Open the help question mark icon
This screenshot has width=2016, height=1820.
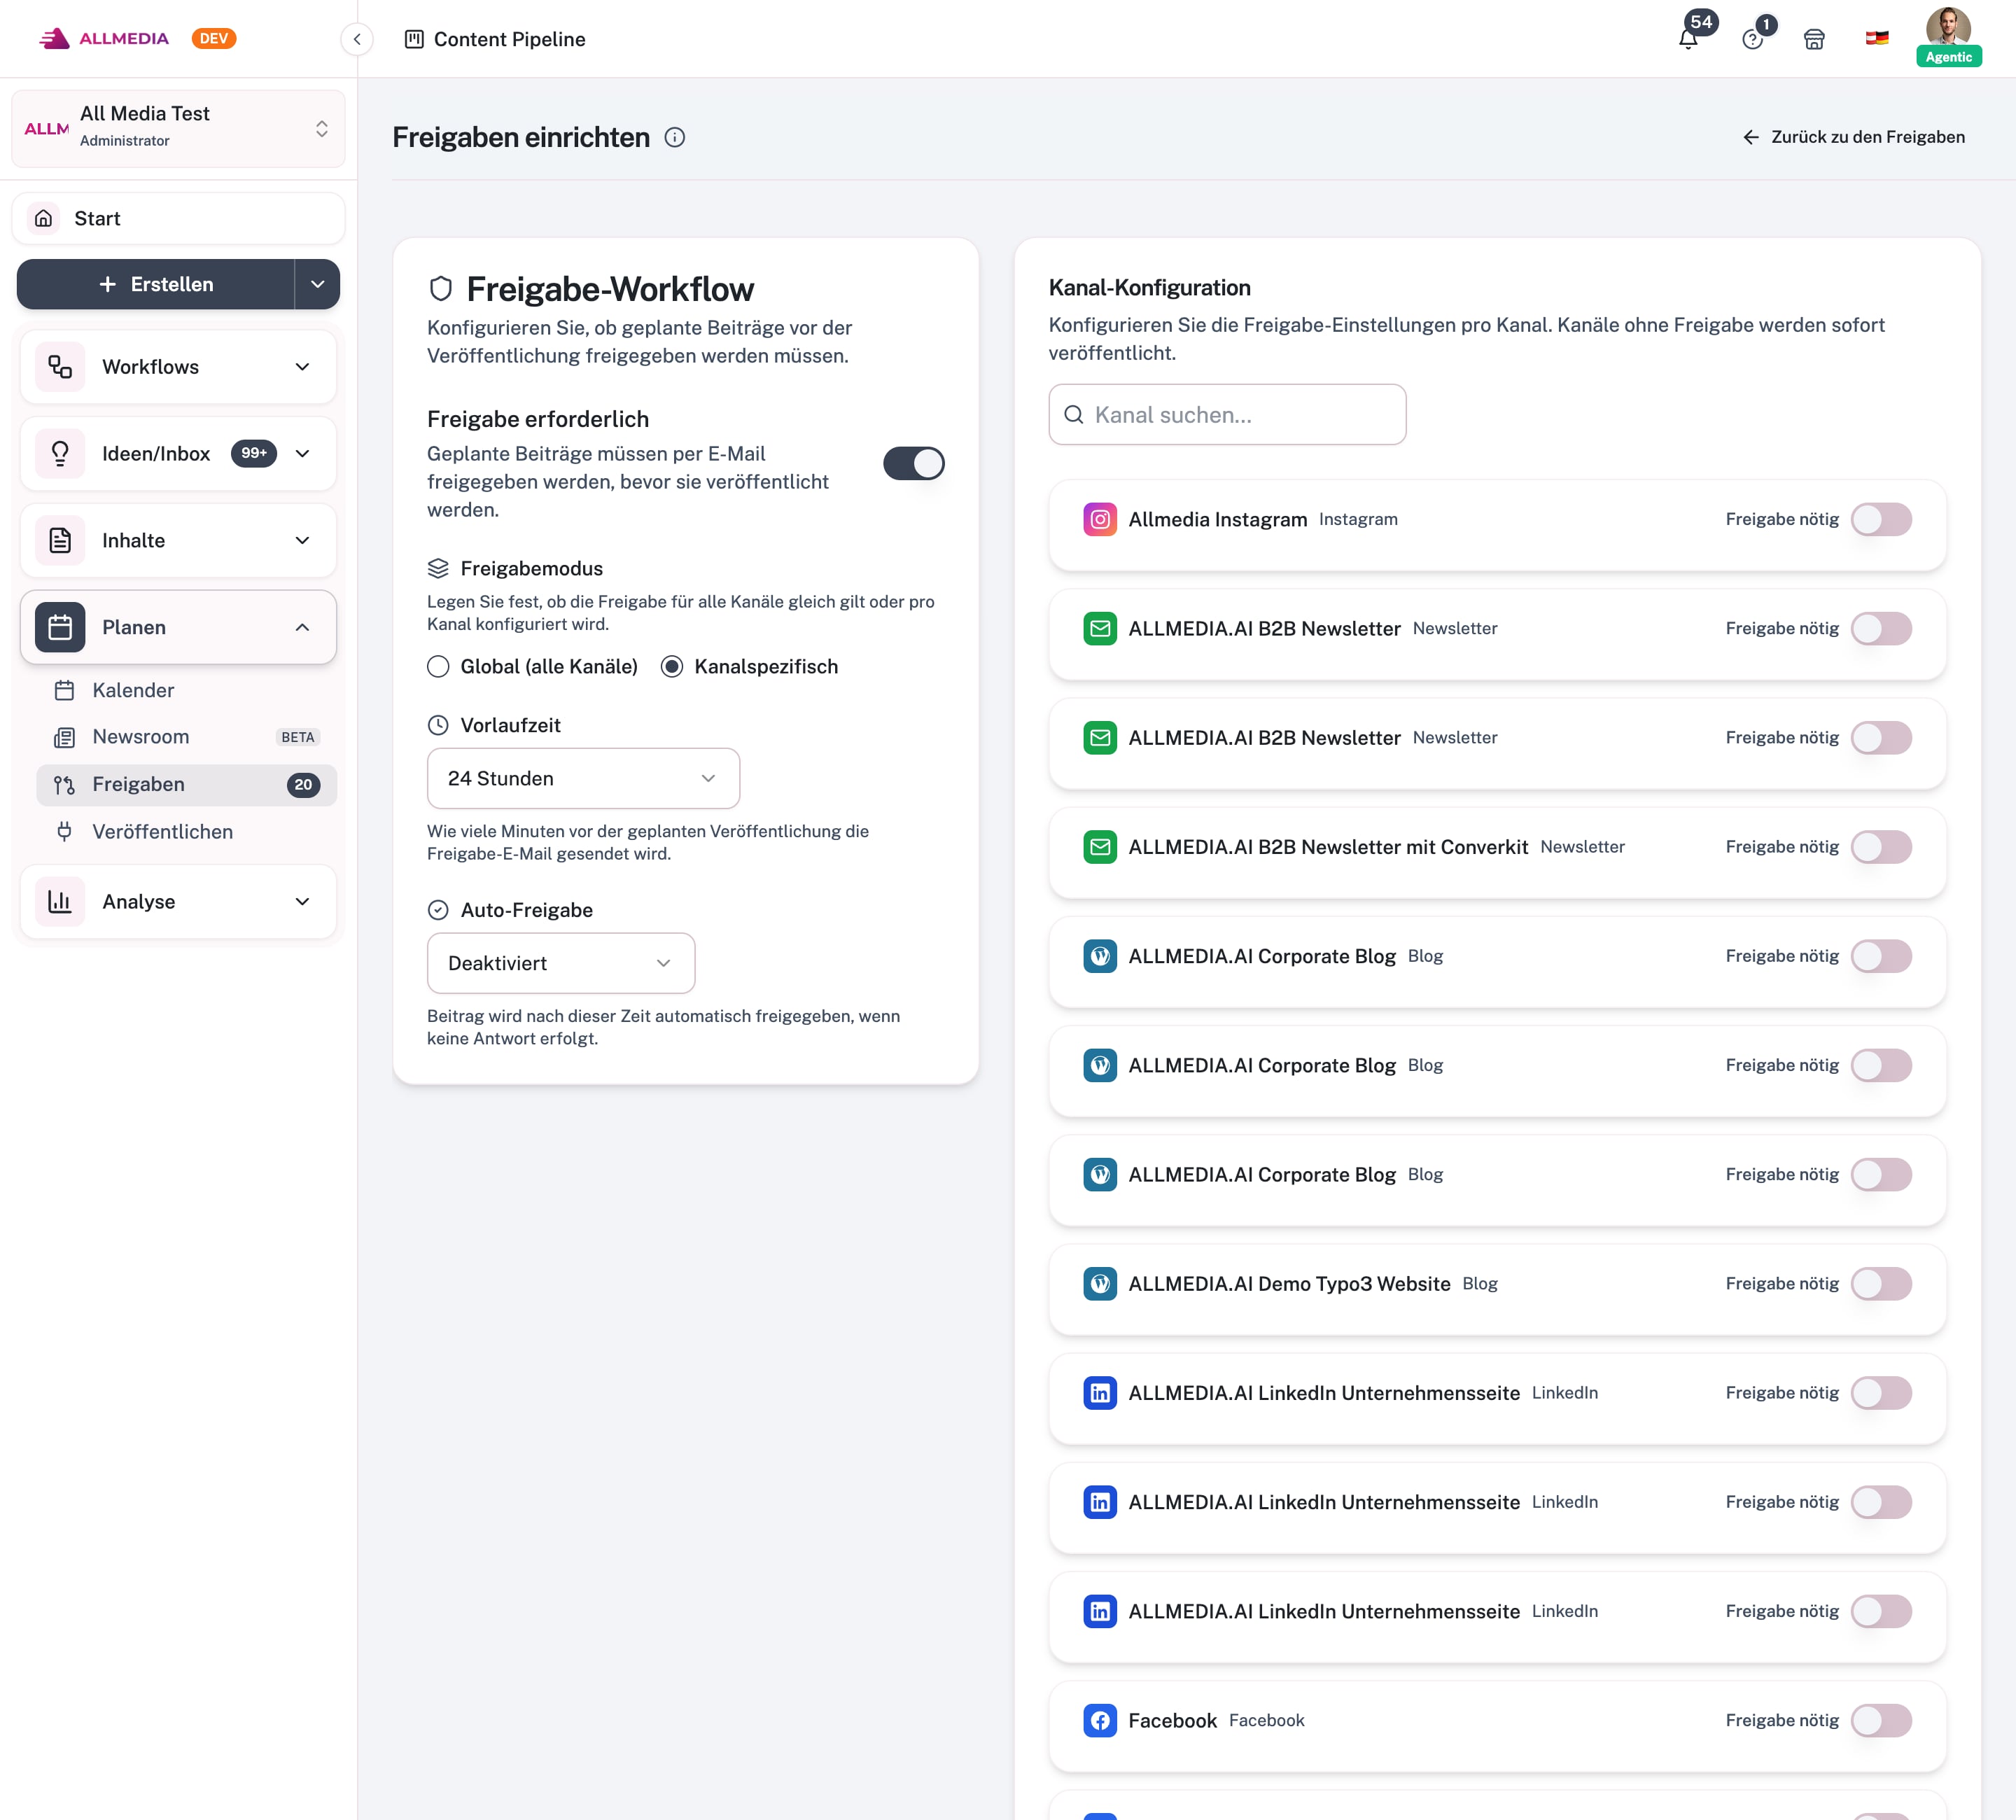click(x=1752, y=39)
